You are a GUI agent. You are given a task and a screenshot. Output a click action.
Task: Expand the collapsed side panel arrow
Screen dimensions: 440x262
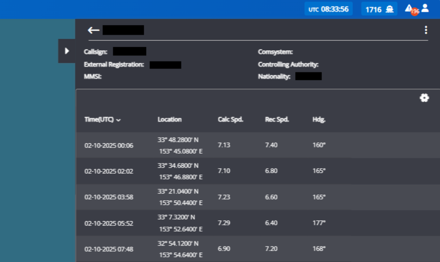point(67,51)
